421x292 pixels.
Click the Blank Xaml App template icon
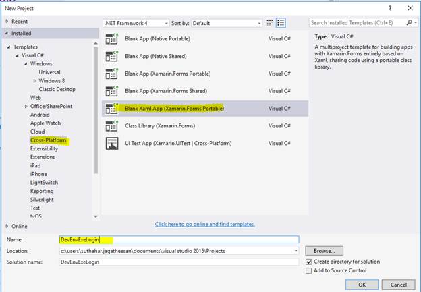tap(112, 109)
